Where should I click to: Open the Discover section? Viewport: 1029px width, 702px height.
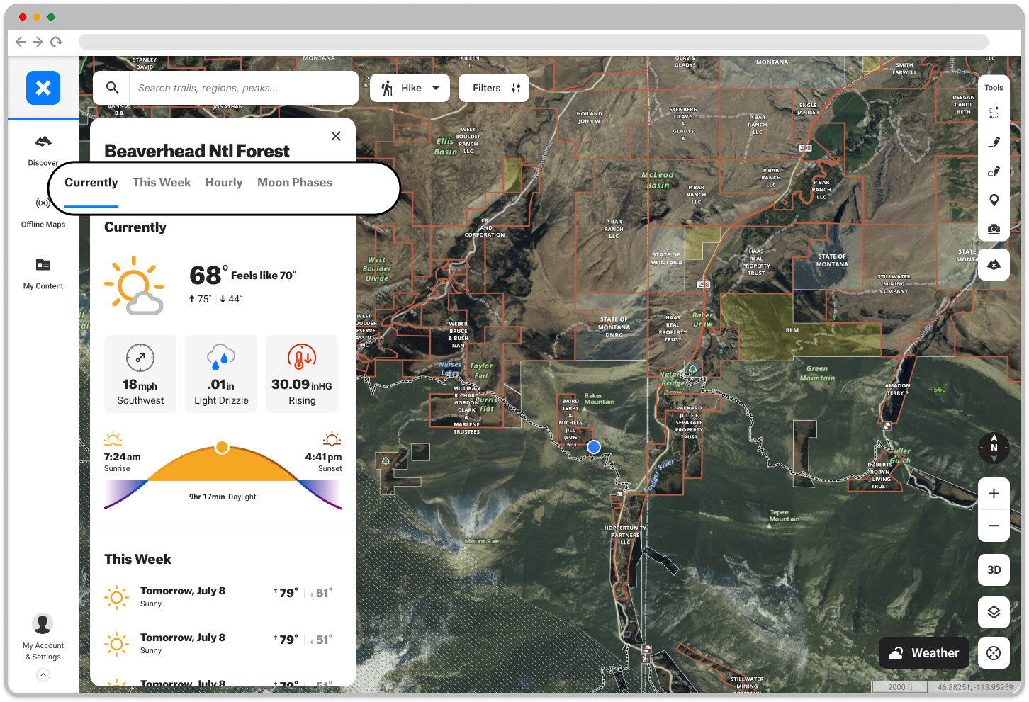(43, 151)
